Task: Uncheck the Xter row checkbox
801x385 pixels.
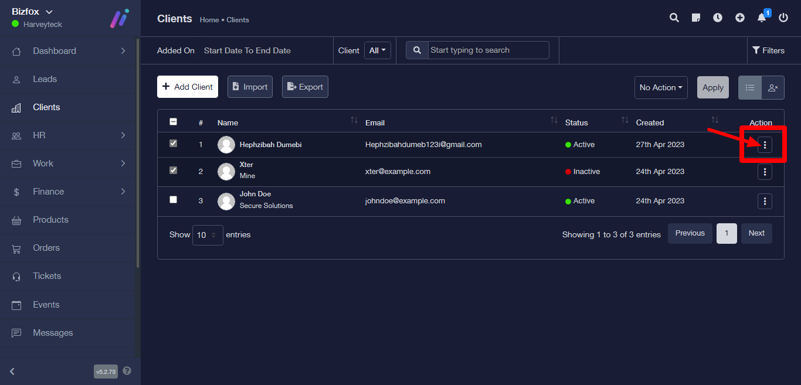Action: tap(173, 171)
